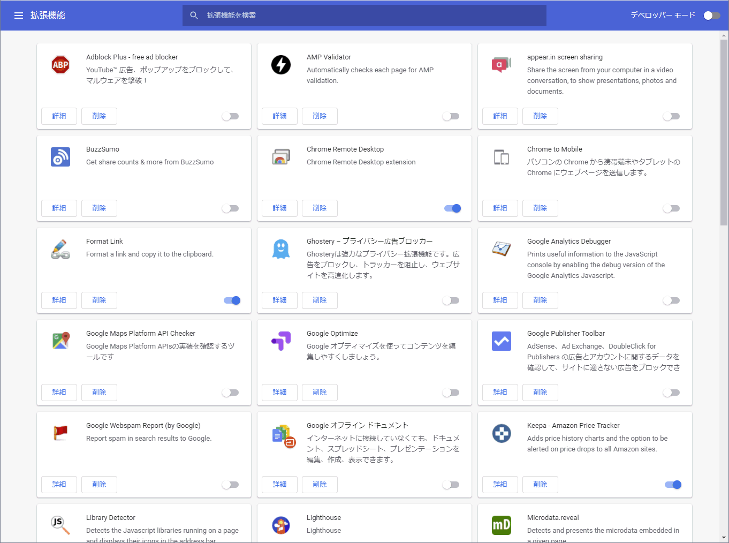This screenshot has height=543, width=729.
Task: Click the Format Link icon
Action: pyautogui.click(x=60, y=249)
